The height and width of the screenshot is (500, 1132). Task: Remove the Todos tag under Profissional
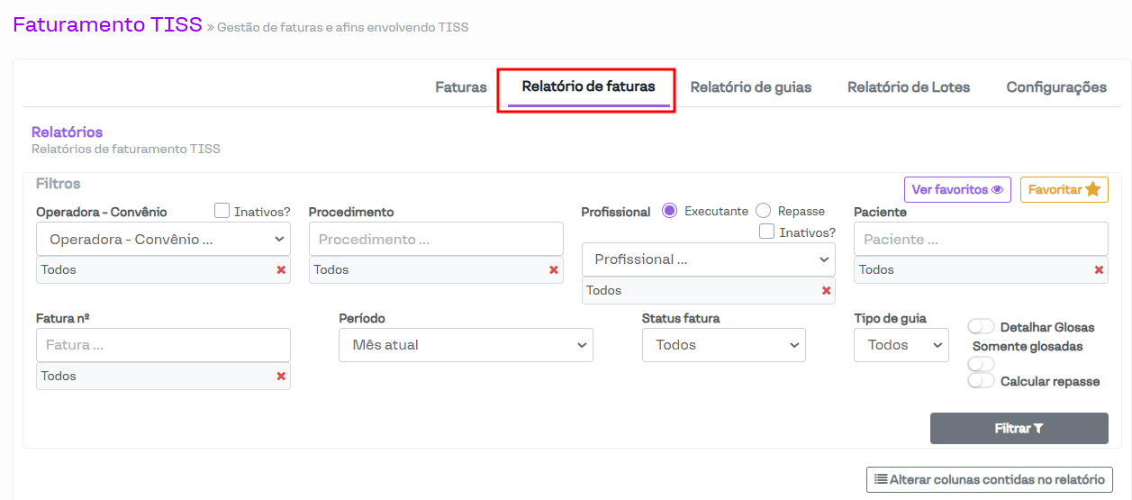(826, 291)
